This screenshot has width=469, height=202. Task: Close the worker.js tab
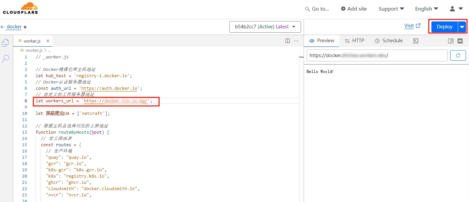[48, 41]
